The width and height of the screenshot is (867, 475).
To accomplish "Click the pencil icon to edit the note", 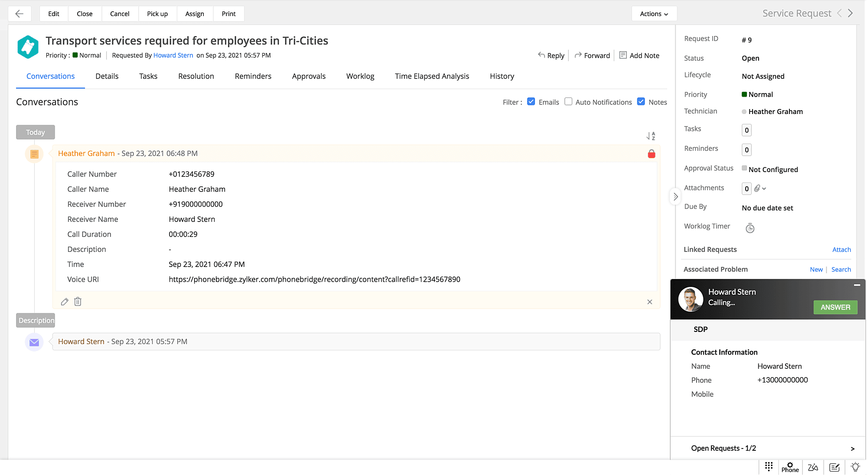I will point(65,302).
